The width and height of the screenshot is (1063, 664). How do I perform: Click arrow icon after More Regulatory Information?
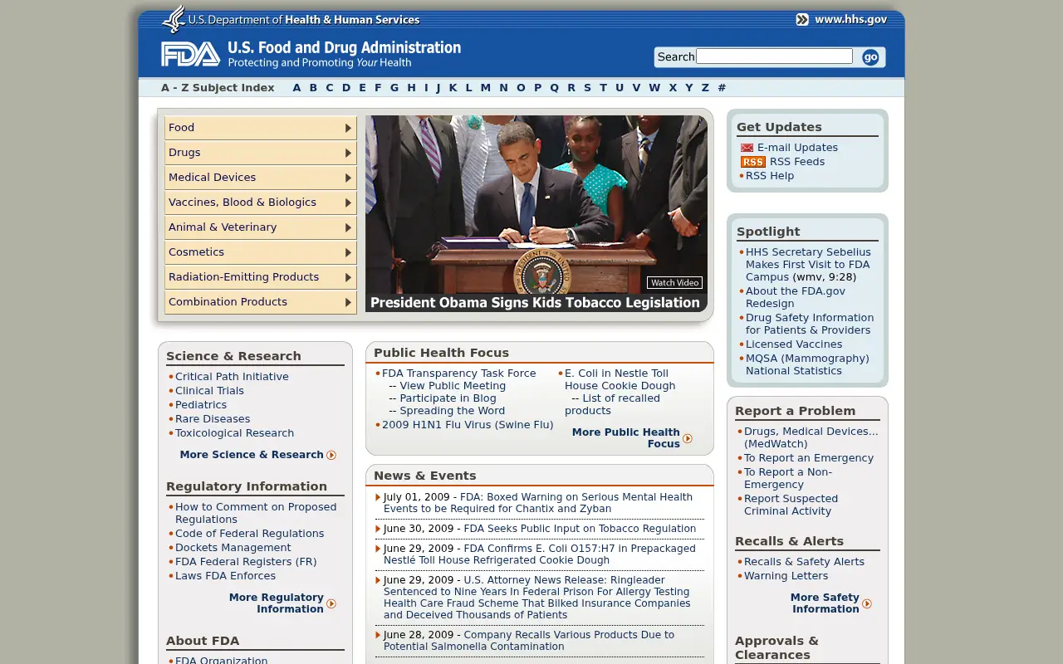tap(331, 603)
